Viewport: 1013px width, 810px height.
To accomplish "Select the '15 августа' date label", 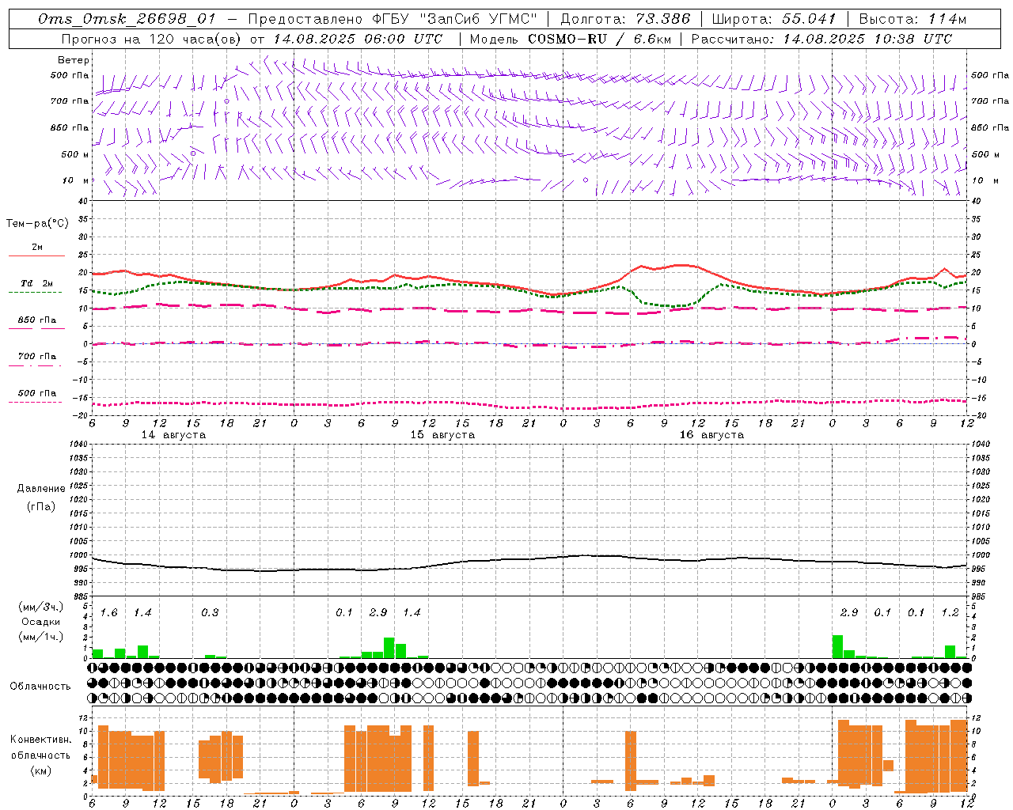I will point(442,435).
